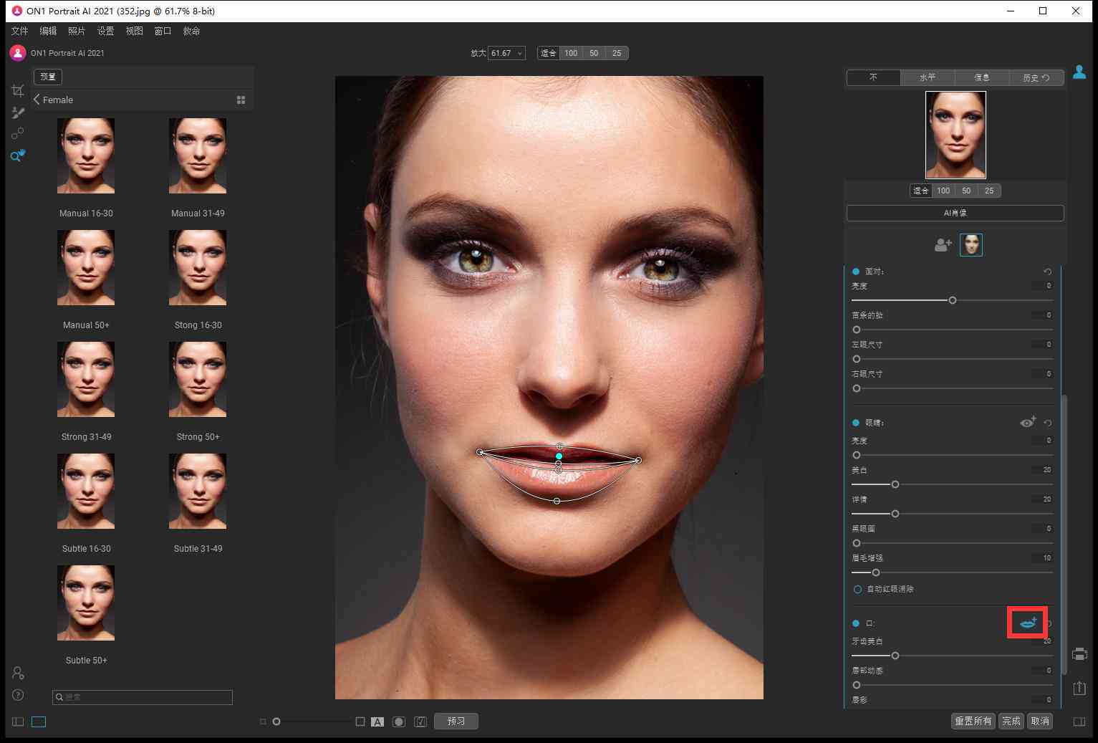Viewport: 1098px width, 743px height.
Task: Select the Subtle 50+ preset thumbnail
Action: pyautogui.click(x=86, y=603)
